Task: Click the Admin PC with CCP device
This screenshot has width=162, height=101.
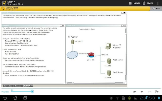Action: click(x=108, y=46)
